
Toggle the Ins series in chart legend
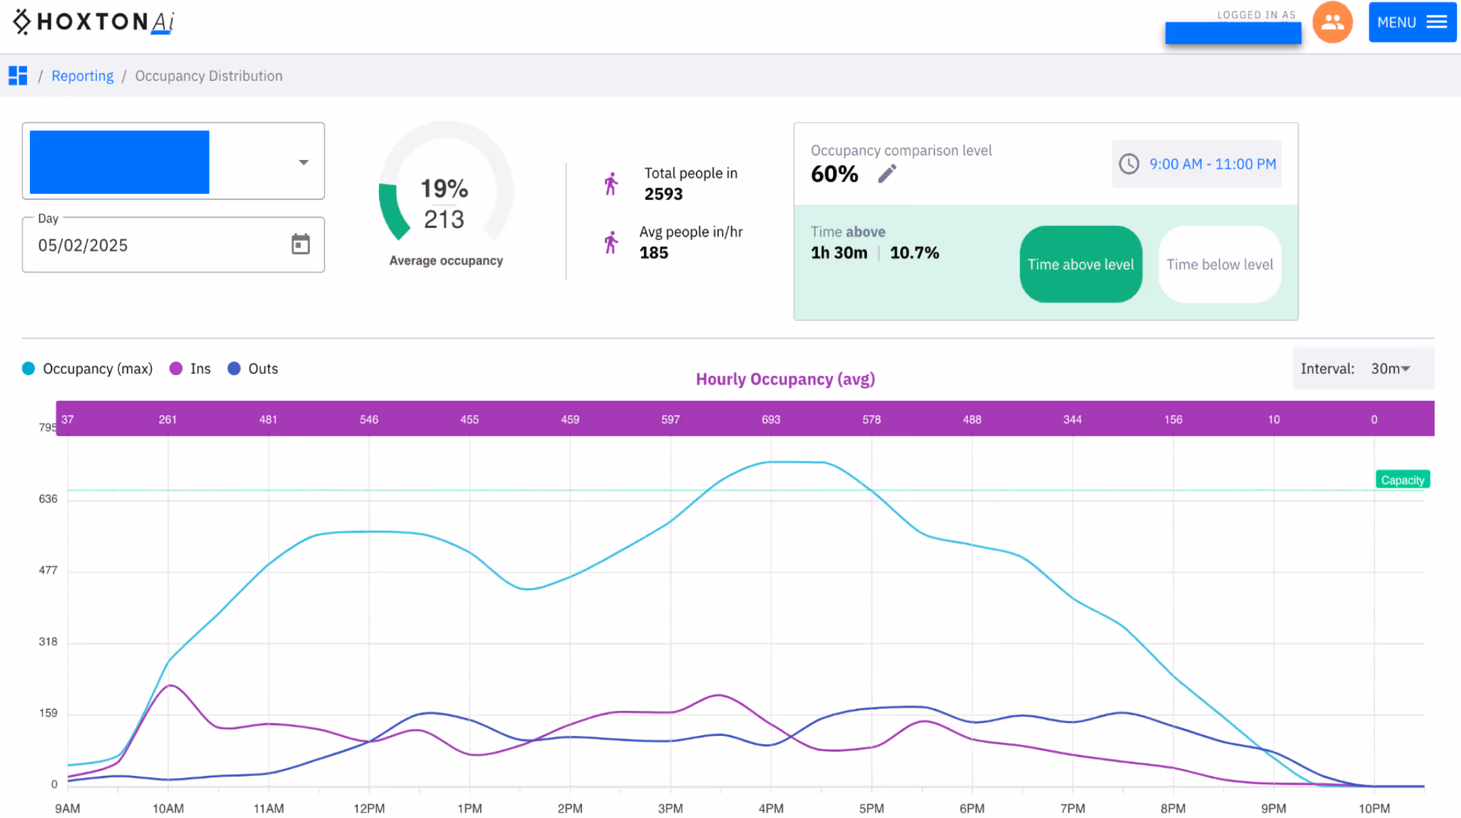pyautogui.click(x=189, y=368)
